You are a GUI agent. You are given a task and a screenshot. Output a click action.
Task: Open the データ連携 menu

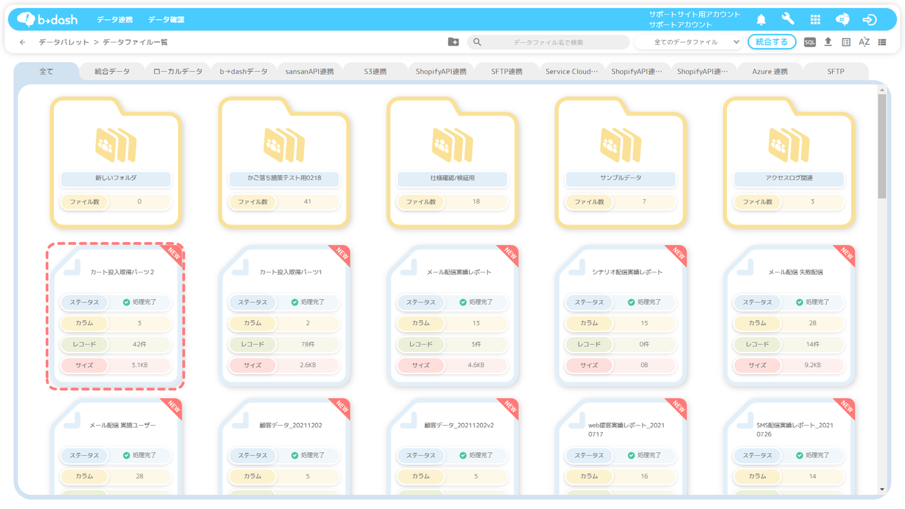tap(114, 19)
